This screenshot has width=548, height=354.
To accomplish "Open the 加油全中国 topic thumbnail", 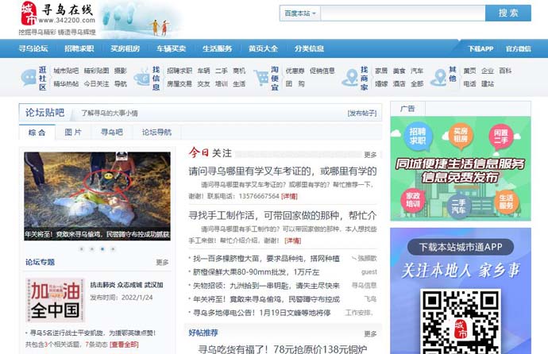I will click(x=56, y=300).
